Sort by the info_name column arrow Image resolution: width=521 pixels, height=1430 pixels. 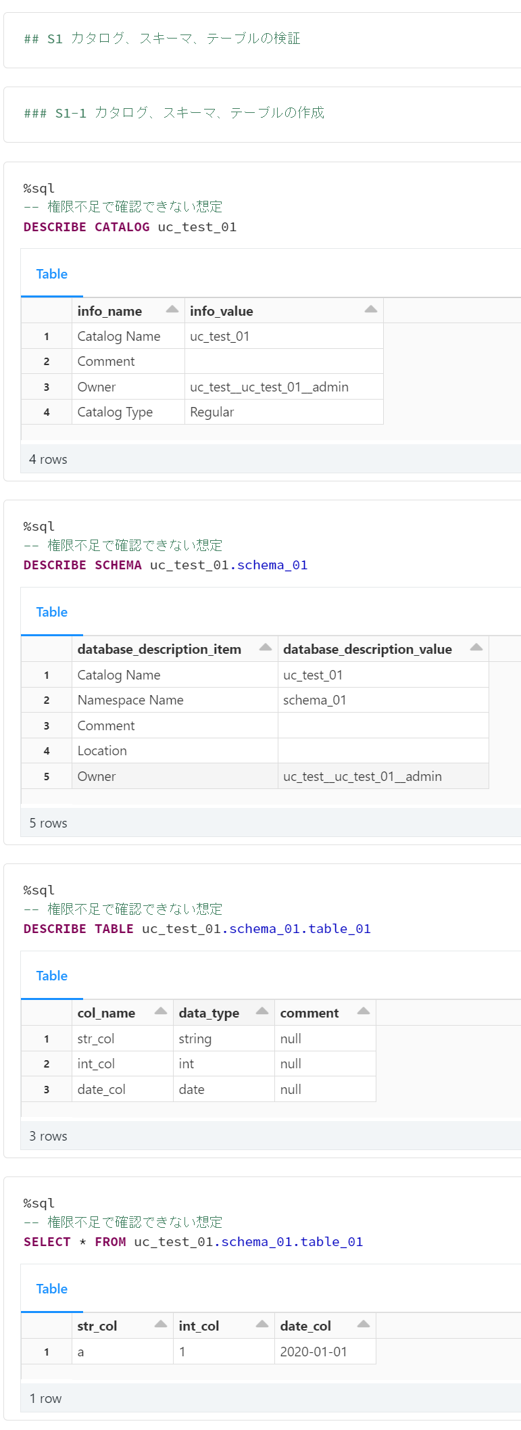point(172,310)
